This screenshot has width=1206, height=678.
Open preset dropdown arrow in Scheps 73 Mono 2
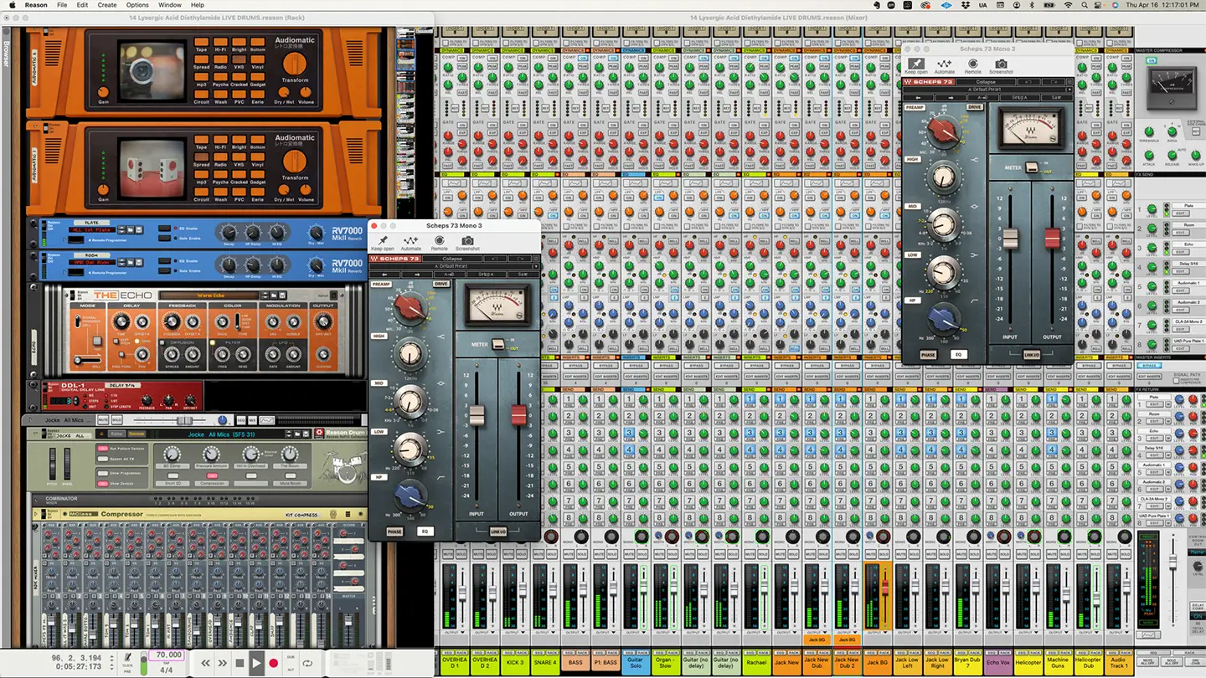[x=1069, y=90]
